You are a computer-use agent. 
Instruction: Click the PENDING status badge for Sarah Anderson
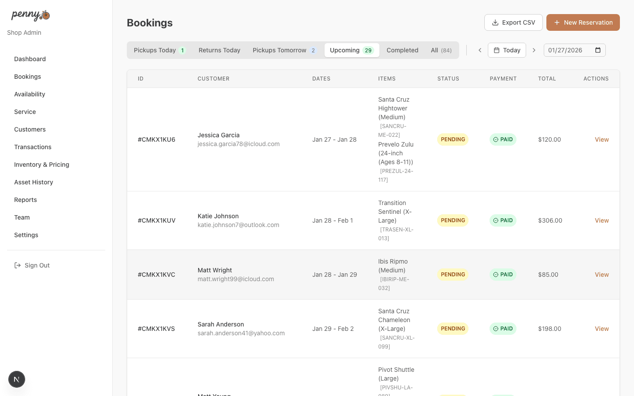(x=453, y=328)
